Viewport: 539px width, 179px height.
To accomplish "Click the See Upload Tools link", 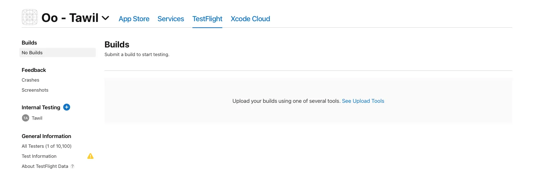I will (363, 101).
